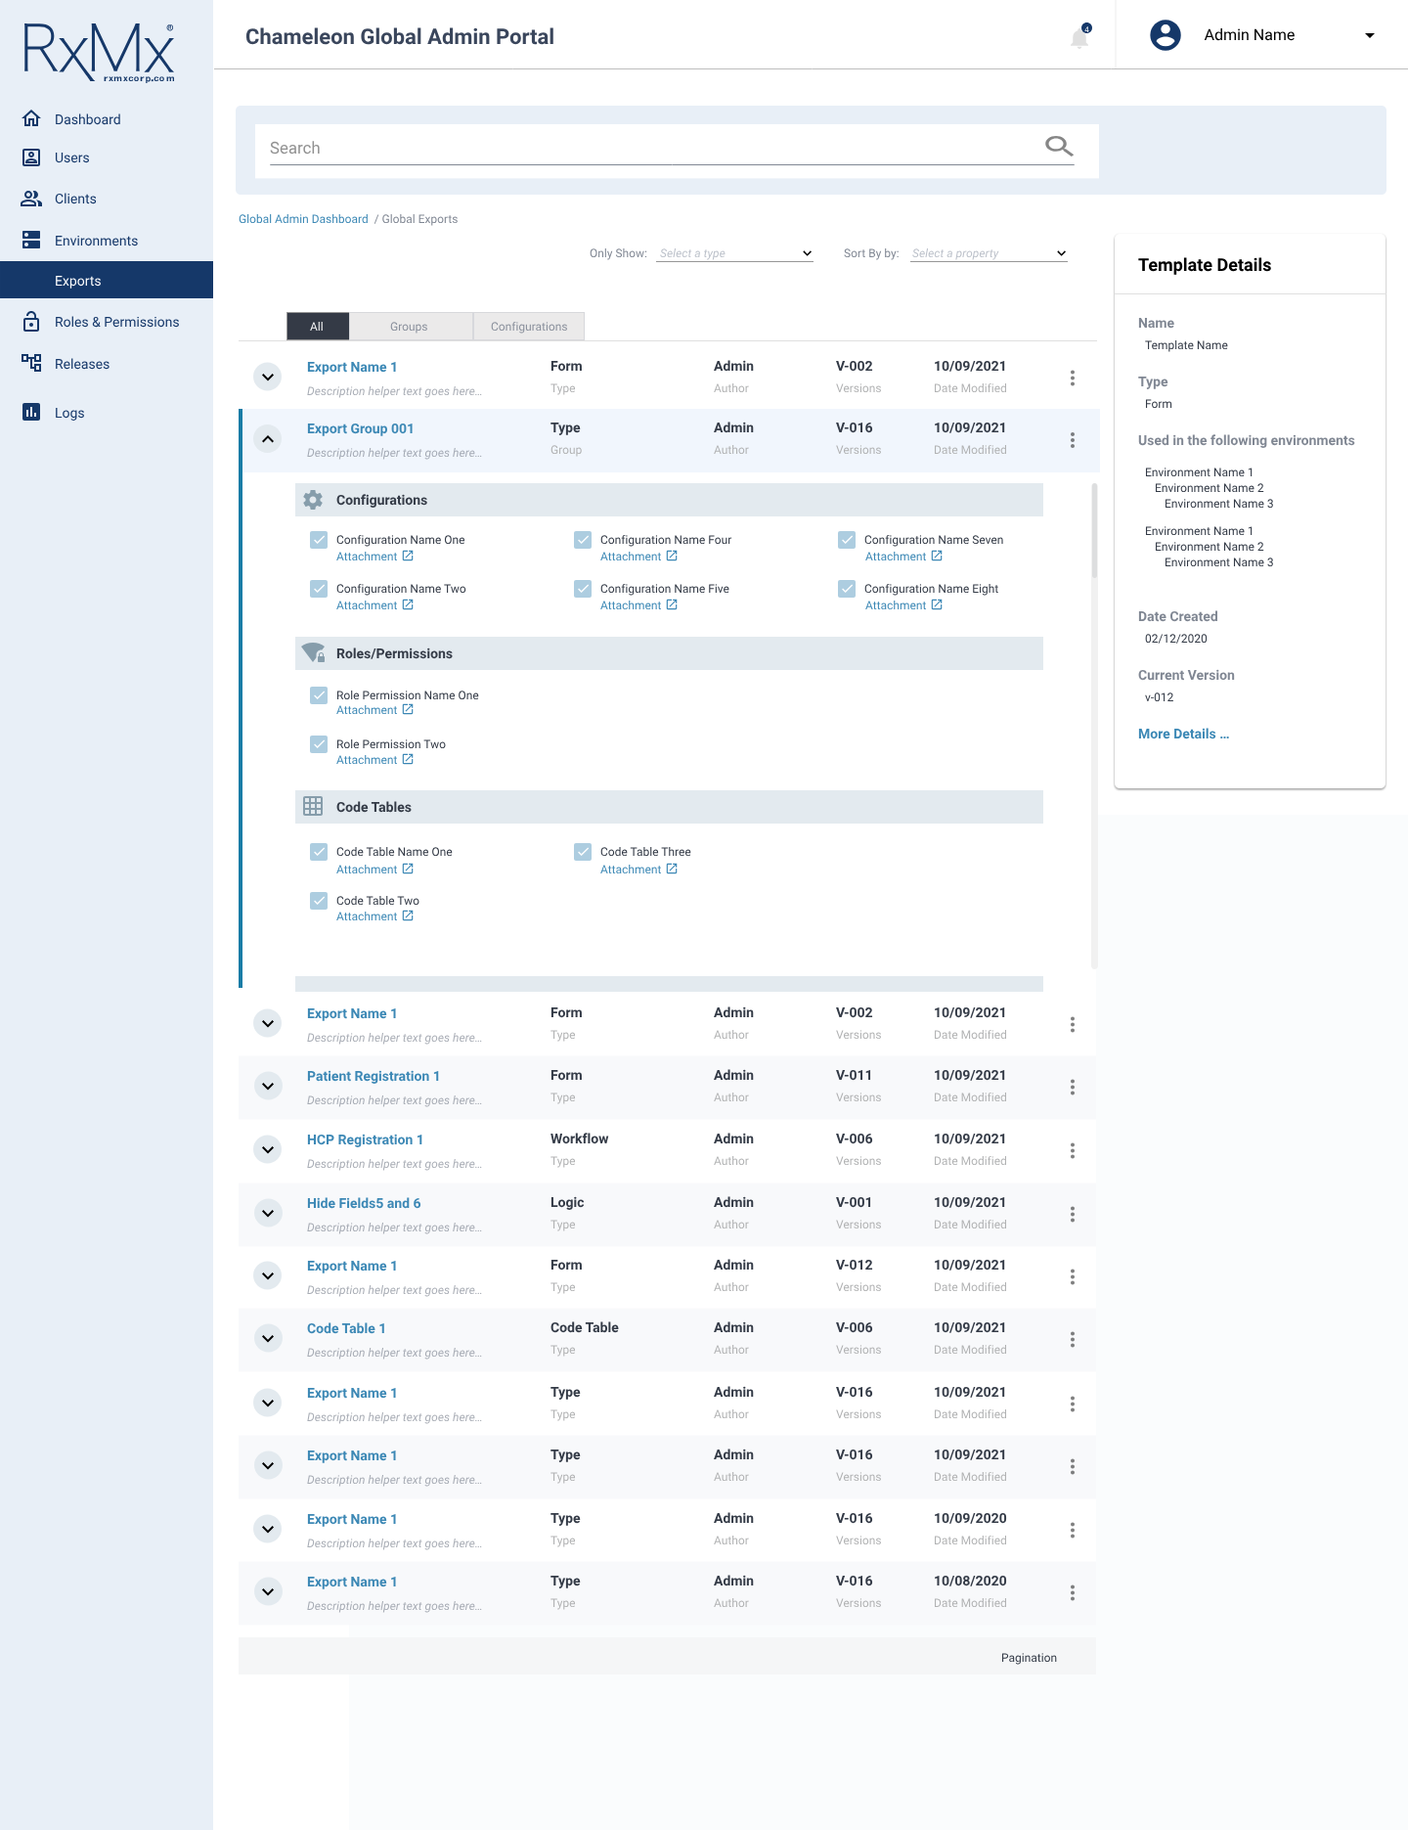Open external link icon for Role Permission Two attachment

pos(408,759)
